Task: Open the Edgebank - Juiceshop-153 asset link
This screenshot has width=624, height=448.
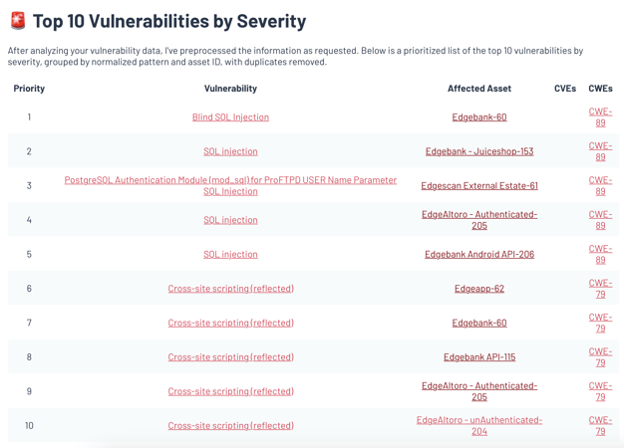Action: point(479,151)
